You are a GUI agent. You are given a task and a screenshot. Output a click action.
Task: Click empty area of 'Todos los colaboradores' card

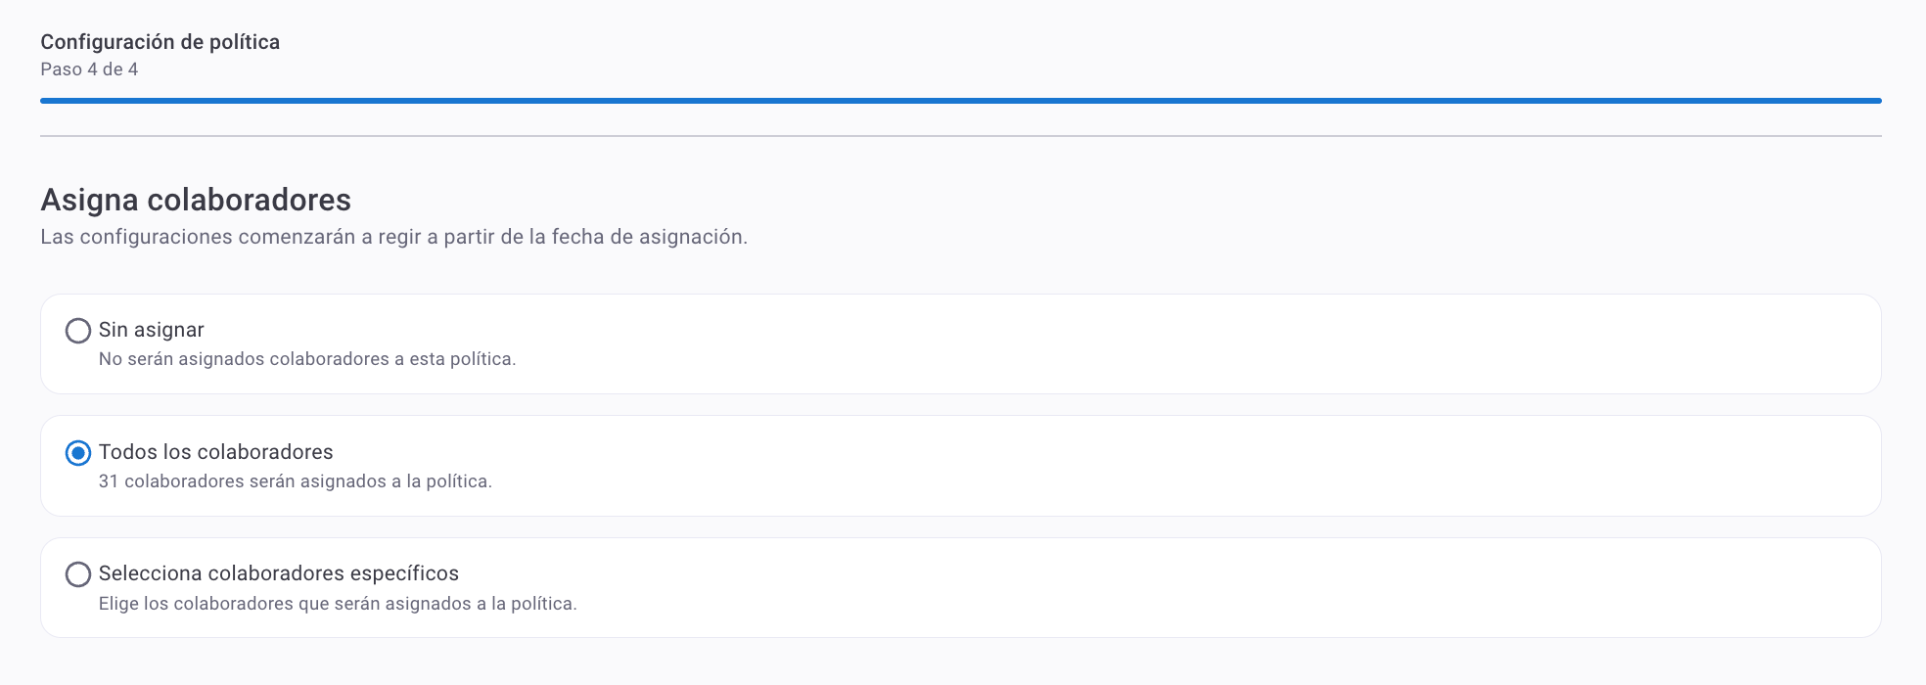tap(1174, 466)
